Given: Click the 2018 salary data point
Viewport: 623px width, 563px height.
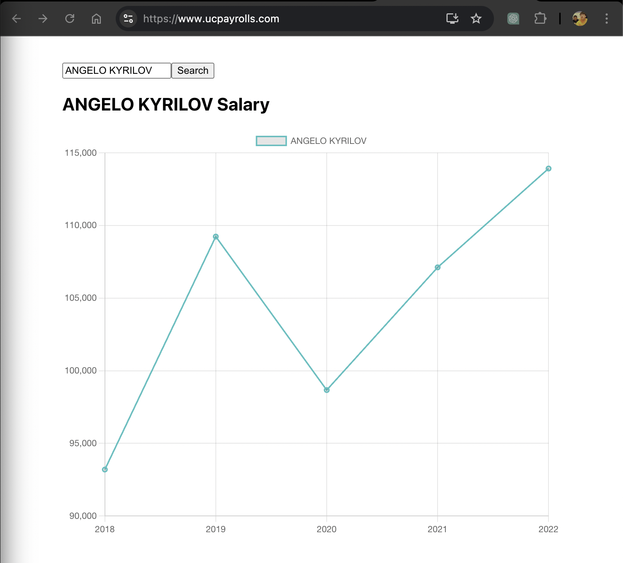Looking at the screenshot, I should point(105,470).
